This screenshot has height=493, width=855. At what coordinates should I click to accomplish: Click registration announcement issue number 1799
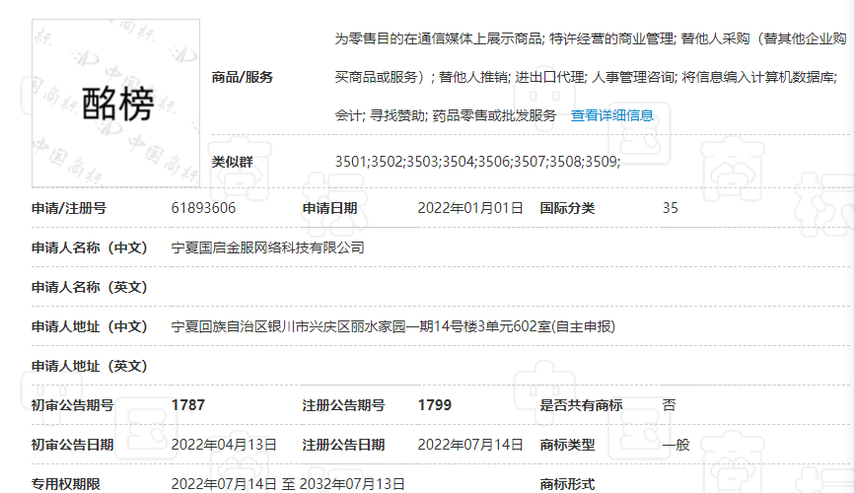tap(434, 405)
